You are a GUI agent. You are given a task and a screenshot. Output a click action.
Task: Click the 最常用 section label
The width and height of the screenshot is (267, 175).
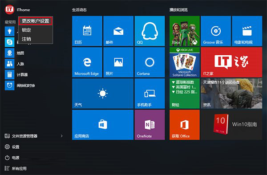(x=10, y=22)
